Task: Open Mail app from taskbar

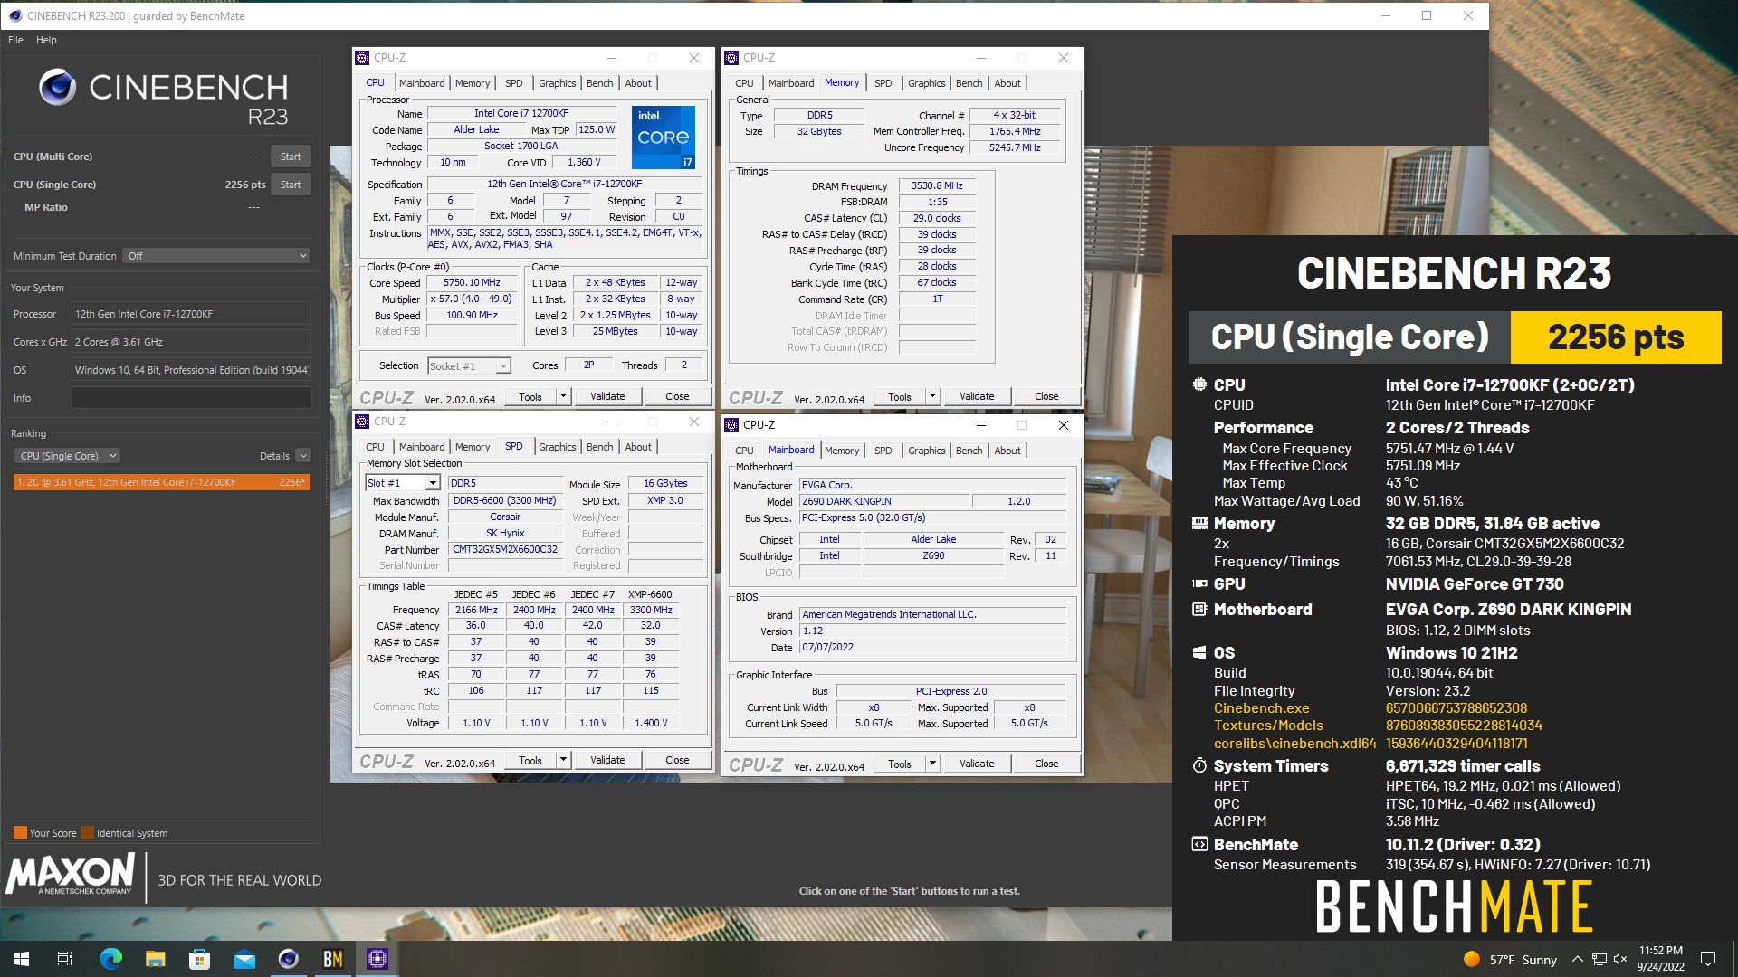Action: tap(244, 959)
